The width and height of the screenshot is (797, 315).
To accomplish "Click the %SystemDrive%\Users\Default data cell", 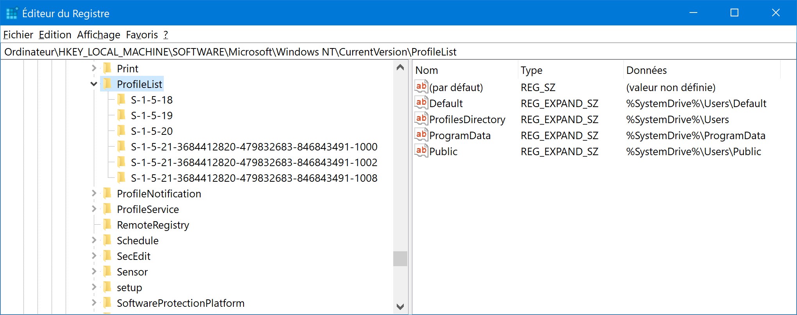I will 696,103.
